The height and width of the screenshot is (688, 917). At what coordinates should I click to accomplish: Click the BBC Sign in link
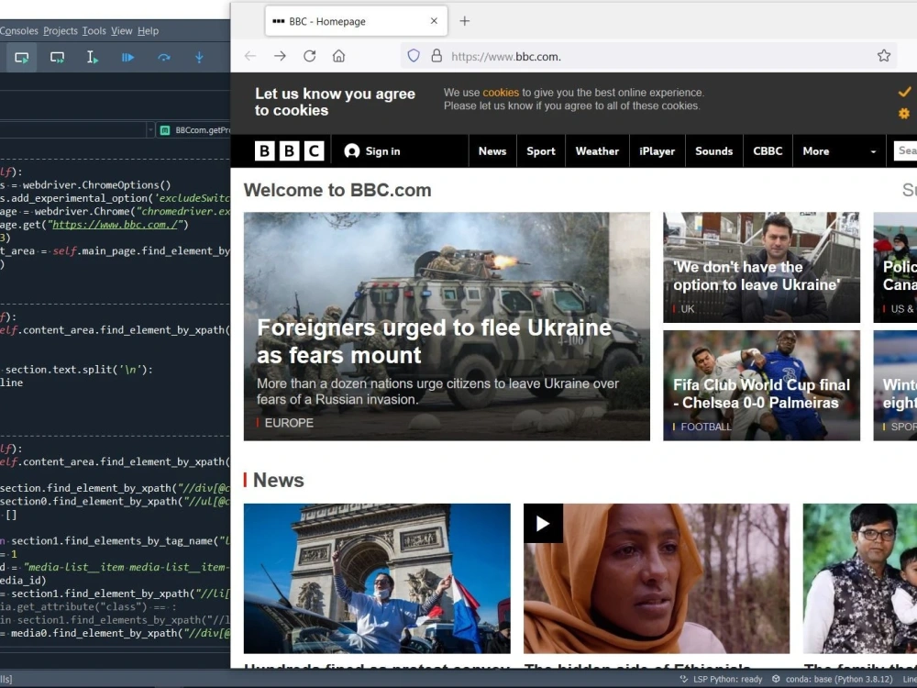(372, 151)
